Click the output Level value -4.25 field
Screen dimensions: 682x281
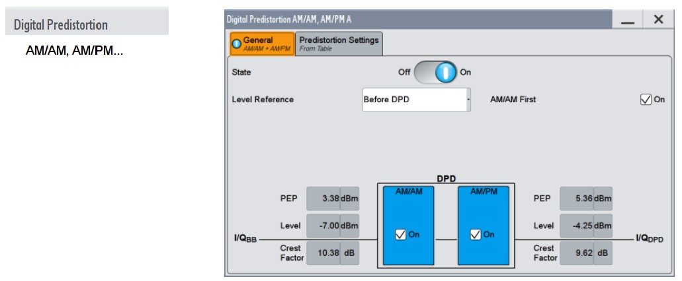pyautogui.click(x=576, y=226)
